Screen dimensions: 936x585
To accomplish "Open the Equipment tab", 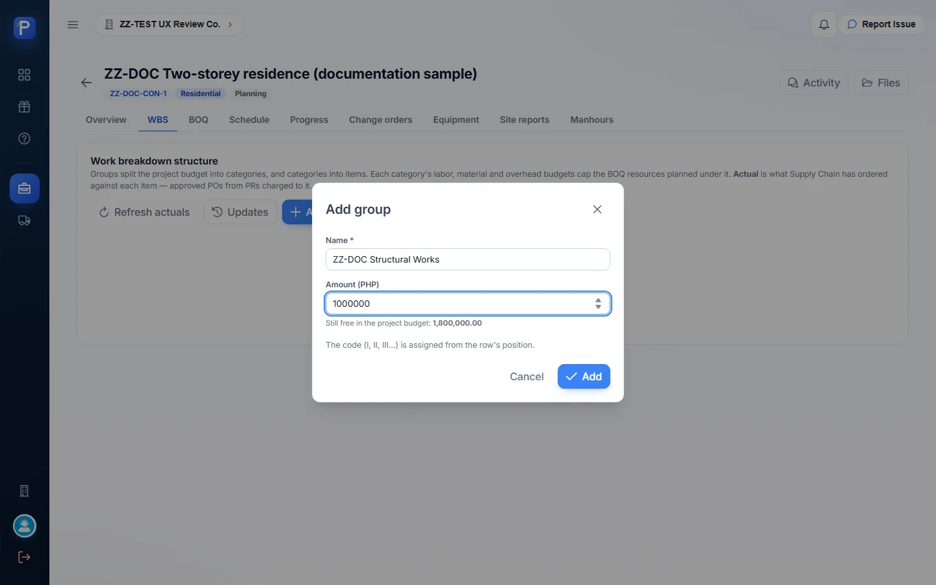I will coord(456,120).
